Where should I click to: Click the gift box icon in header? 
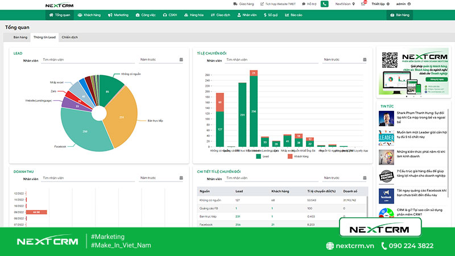pos(363,4)
